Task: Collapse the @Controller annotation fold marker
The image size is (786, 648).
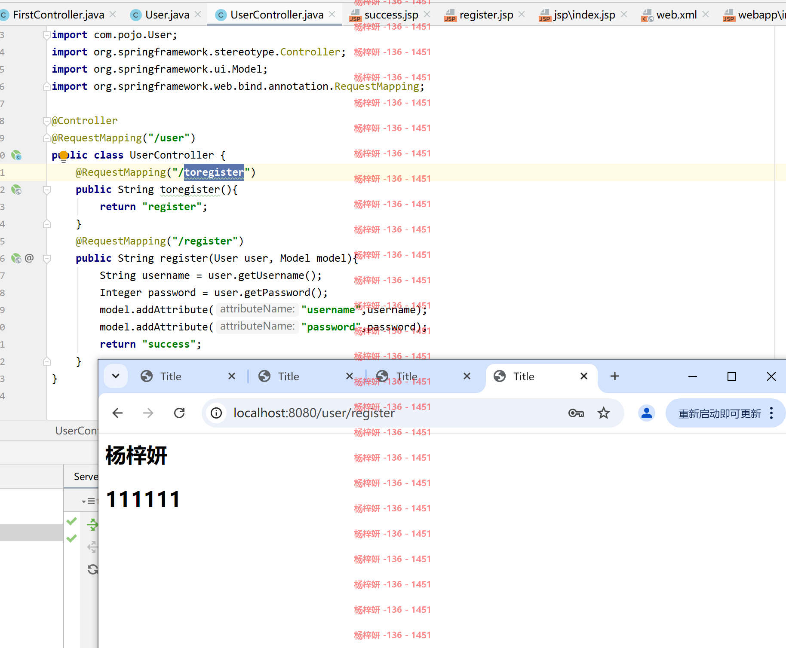Action: pyautogui.click(x=47, y=121)
